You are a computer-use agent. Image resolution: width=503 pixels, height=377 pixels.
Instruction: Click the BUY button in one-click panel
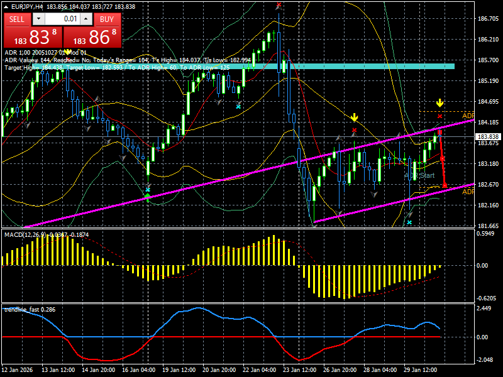click(107, 19)
